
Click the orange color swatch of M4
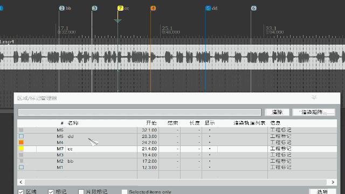click(21, 142)
